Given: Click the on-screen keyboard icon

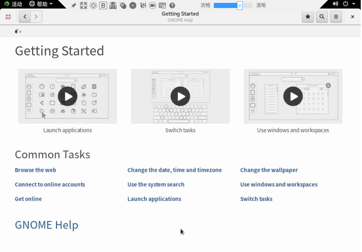Looking at the screenshot, I should point(162,5).
